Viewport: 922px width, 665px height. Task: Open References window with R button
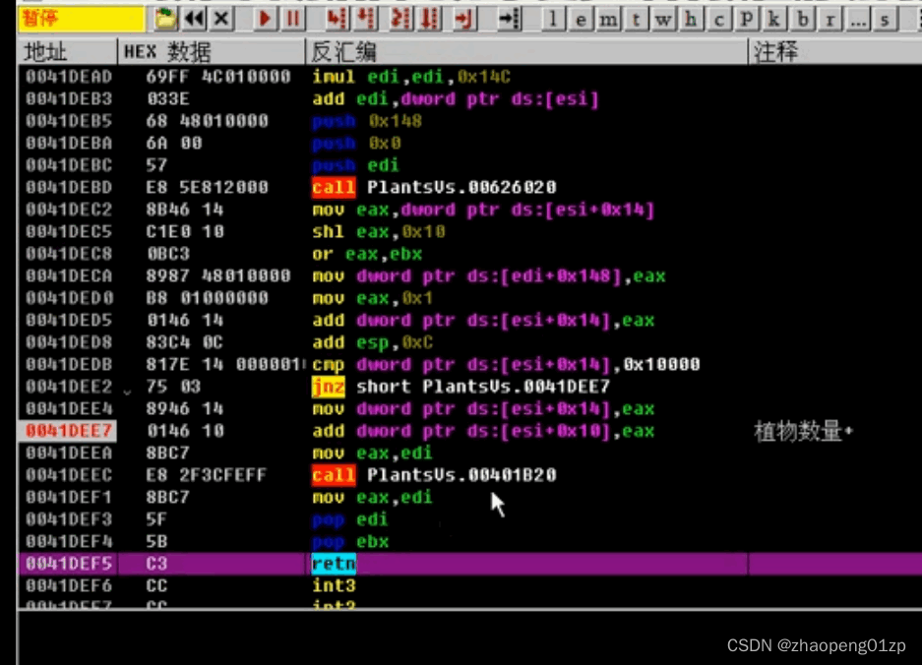(x=830, y=20)
